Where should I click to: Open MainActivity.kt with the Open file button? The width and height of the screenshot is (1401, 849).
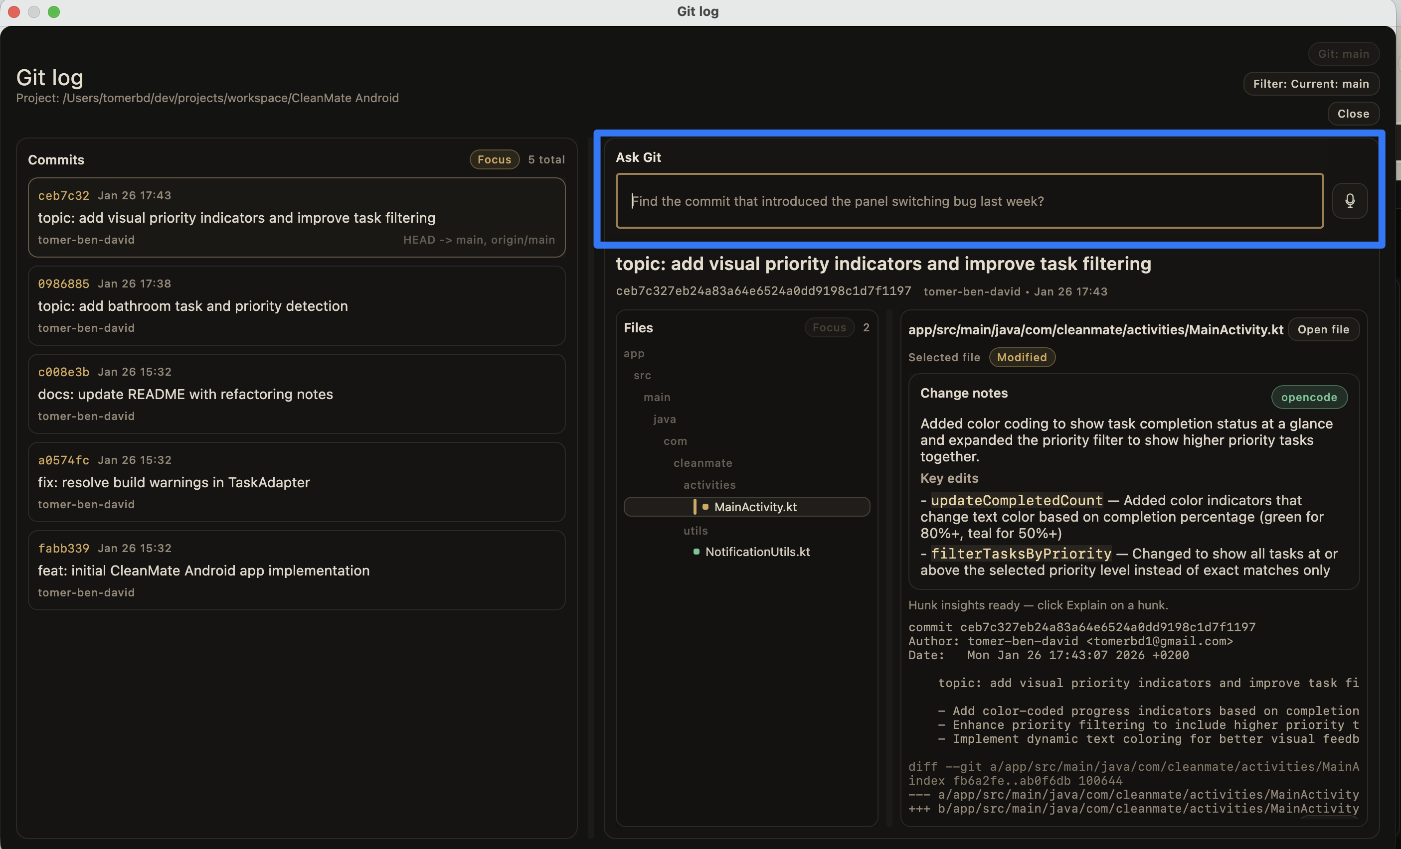pyautogui.click(x=1323, y=329)
